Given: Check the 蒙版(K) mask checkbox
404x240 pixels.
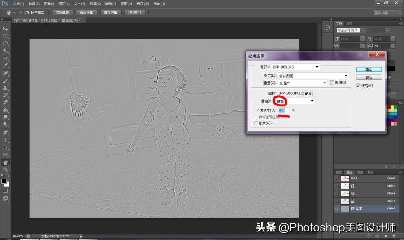Looking at the screenshot, I should (256, 123).
